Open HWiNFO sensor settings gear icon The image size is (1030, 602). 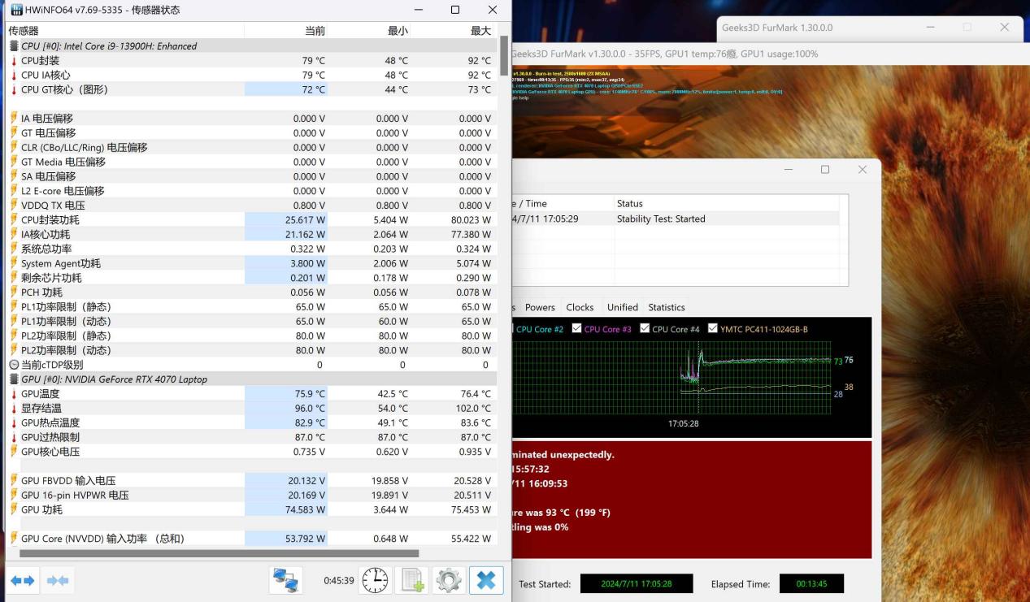click(x=449, y=580)
